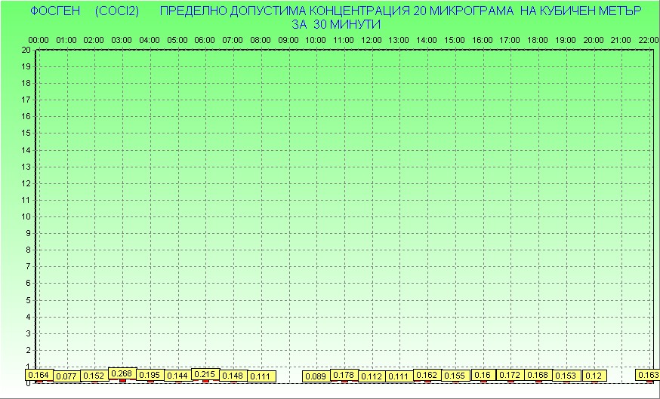Select the 0.215 data label
Viewport: 660px width, 399px height.
pos(205,374)
